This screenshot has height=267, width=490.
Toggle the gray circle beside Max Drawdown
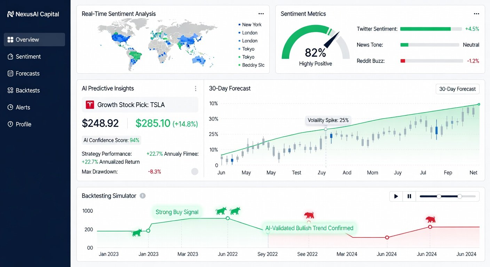(x=195, y=171)
